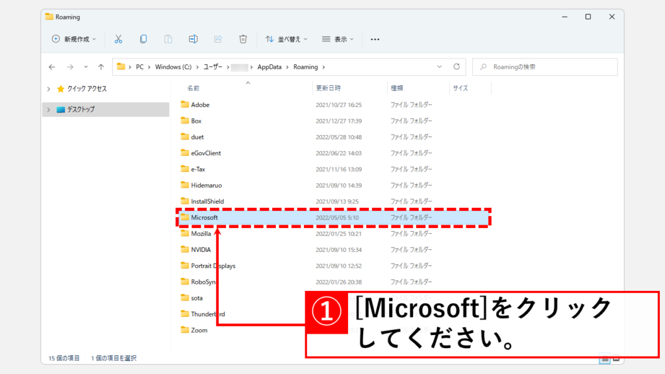Click the Refresh button beside address bar
The height and width of the screenshot is (374, 665).
click(457, 67)
